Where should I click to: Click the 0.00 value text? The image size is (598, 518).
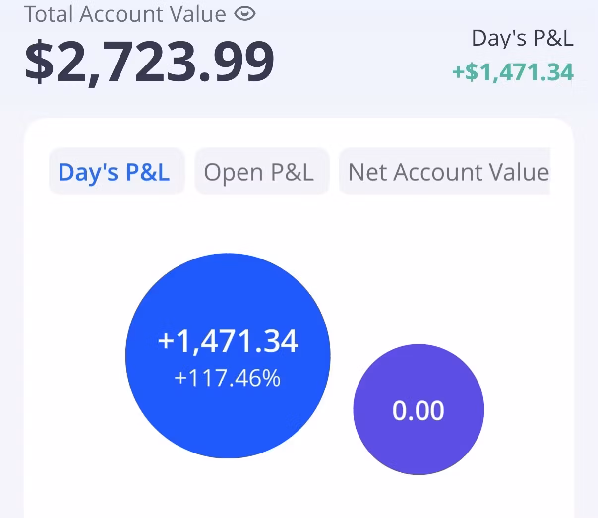click(x=418, y=411)
